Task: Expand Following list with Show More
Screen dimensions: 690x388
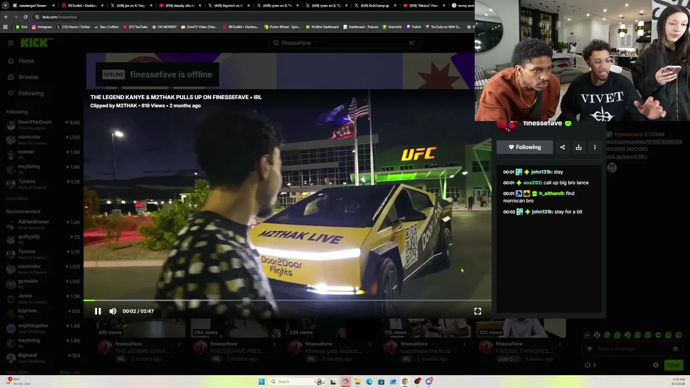Action: [17, 199]
